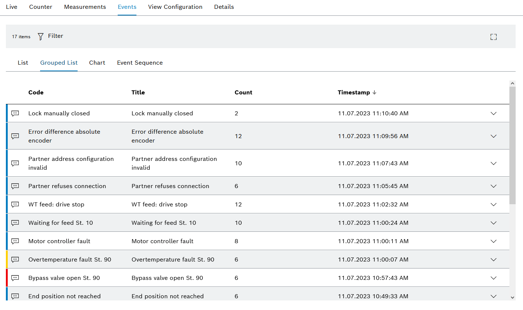Expand the Waiting for feed St. 10 row

coord(494,223)
